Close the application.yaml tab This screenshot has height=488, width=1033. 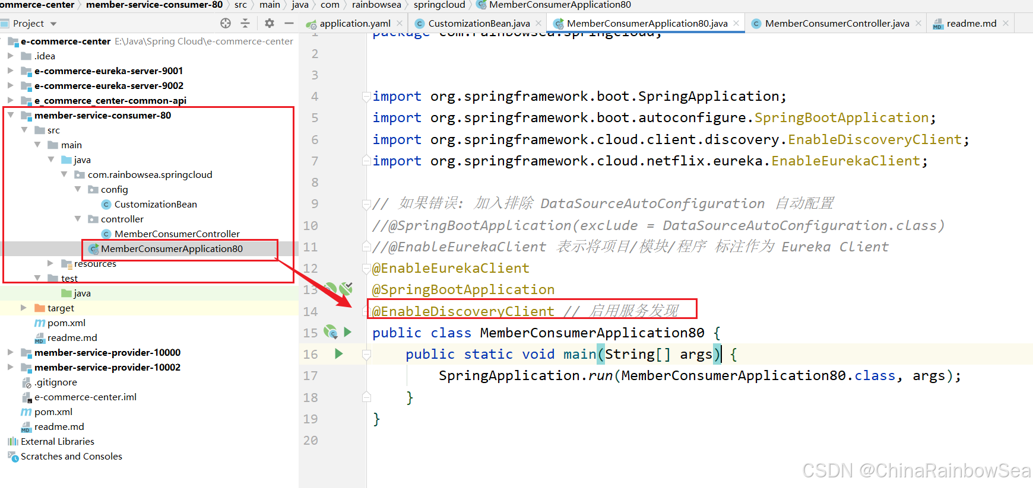click(x=400, y=23)
